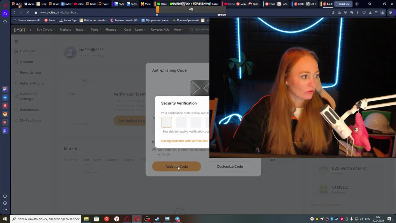Click the downloads icon in browser toolbar

(370, 12)
